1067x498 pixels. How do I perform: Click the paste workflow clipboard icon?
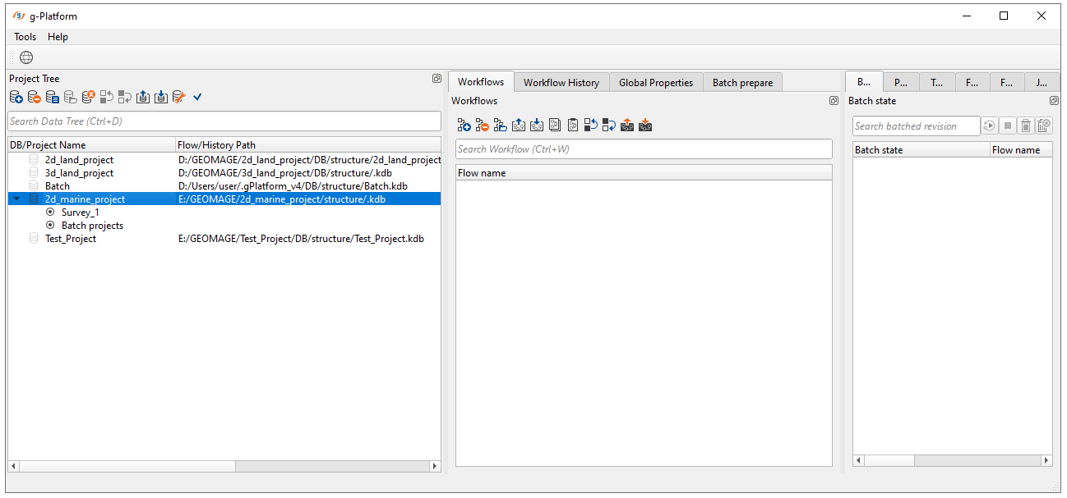573,126
